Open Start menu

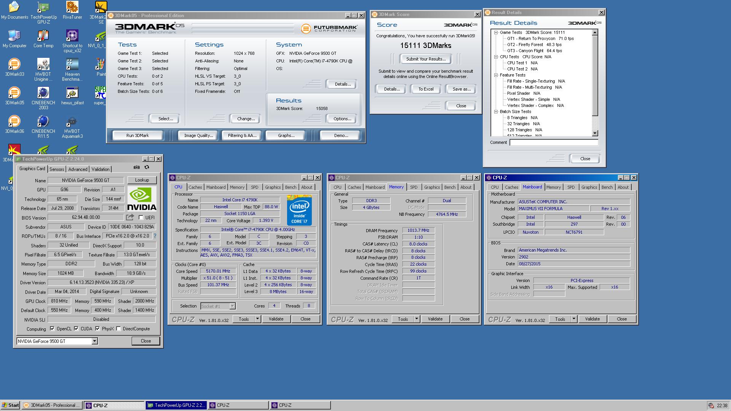(10, 405)
